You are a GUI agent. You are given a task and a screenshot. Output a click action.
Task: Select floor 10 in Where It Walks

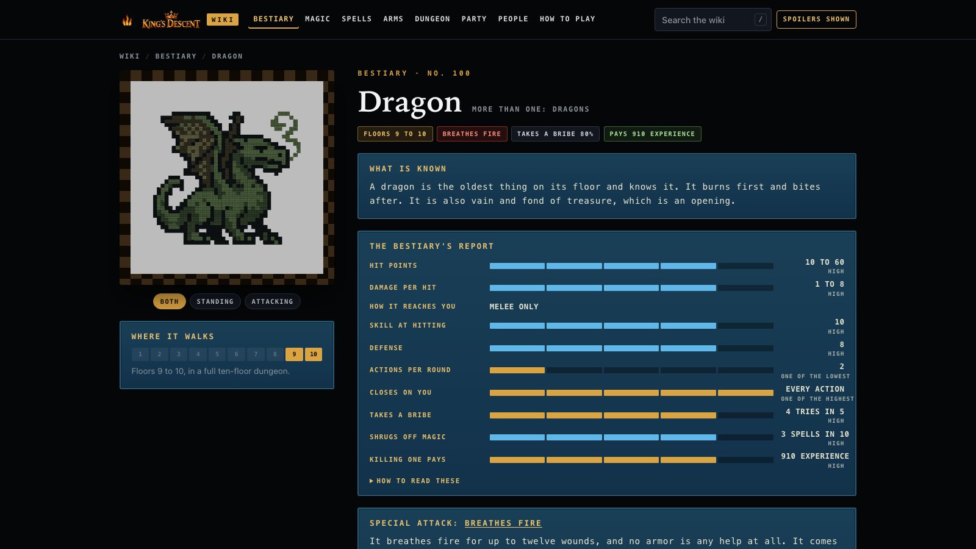[x=314, y=354]
